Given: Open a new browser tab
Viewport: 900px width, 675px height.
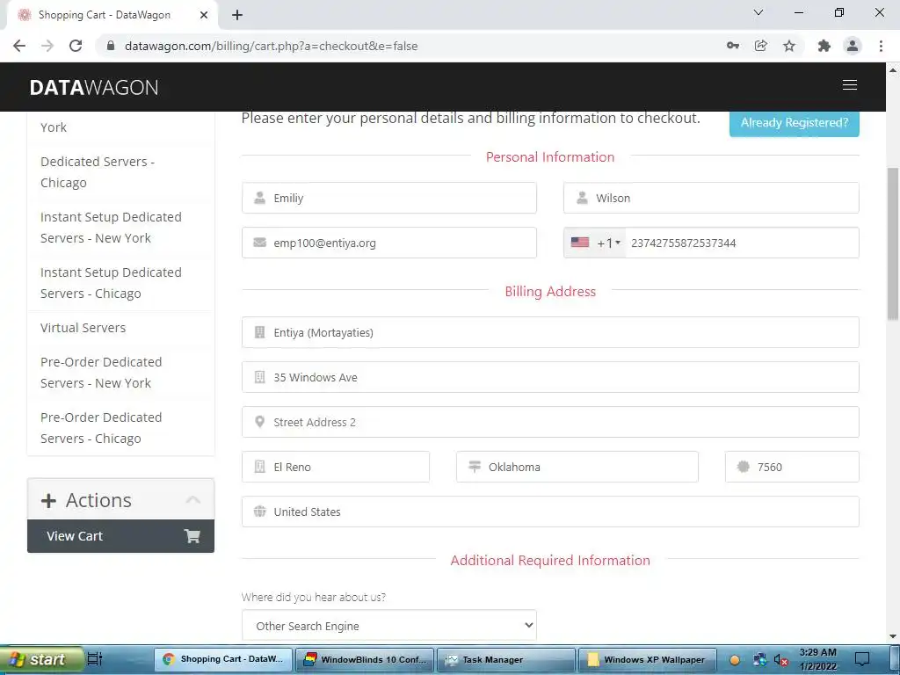Looking at the screenshot, I should (x=237, y=15).
